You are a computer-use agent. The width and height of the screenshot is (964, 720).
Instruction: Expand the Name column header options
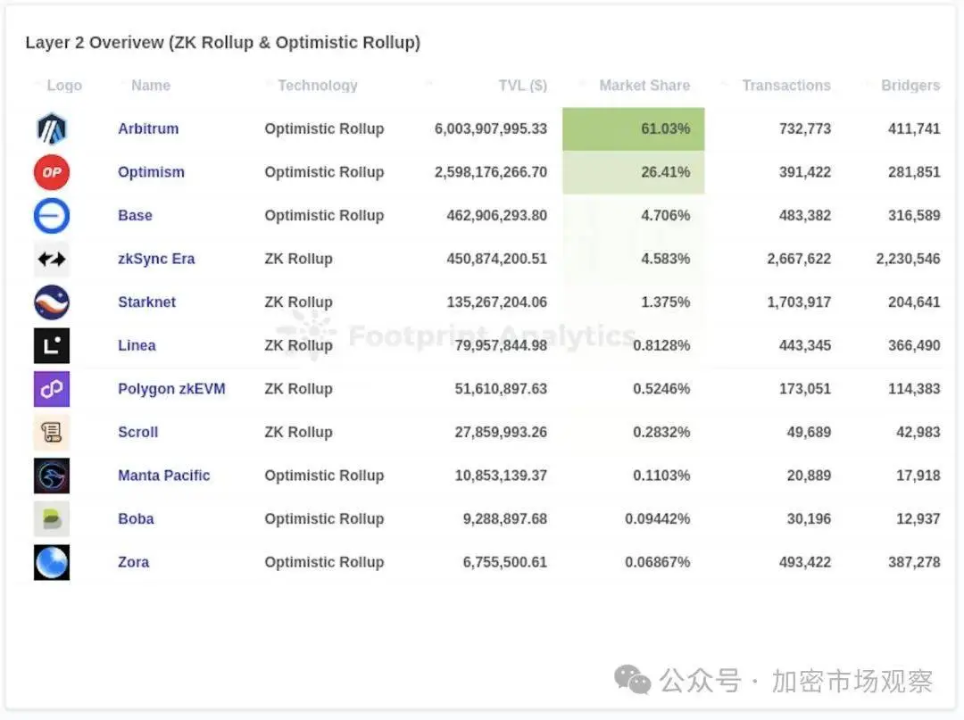coord(150,85)
